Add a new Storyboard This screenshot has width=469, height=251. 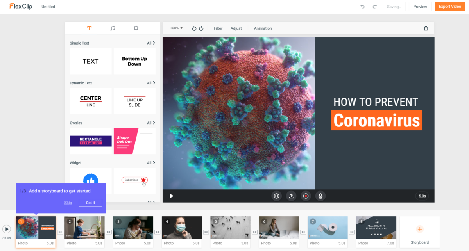pyautogui.click(x=420, y=232)
